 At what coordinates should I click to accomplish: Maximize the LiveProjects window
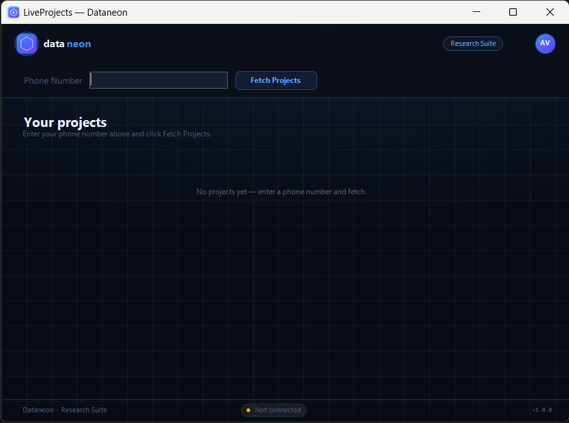coord(512,12)
